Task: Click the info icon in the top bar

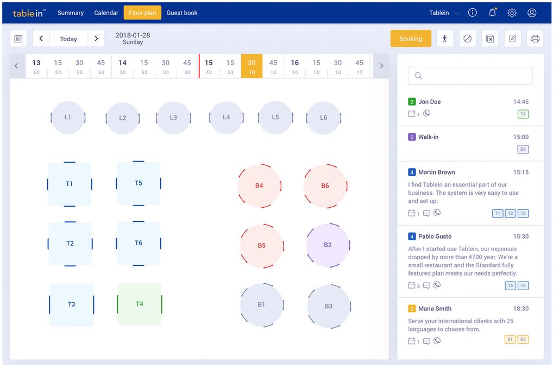Action: [x=472, y=12]
